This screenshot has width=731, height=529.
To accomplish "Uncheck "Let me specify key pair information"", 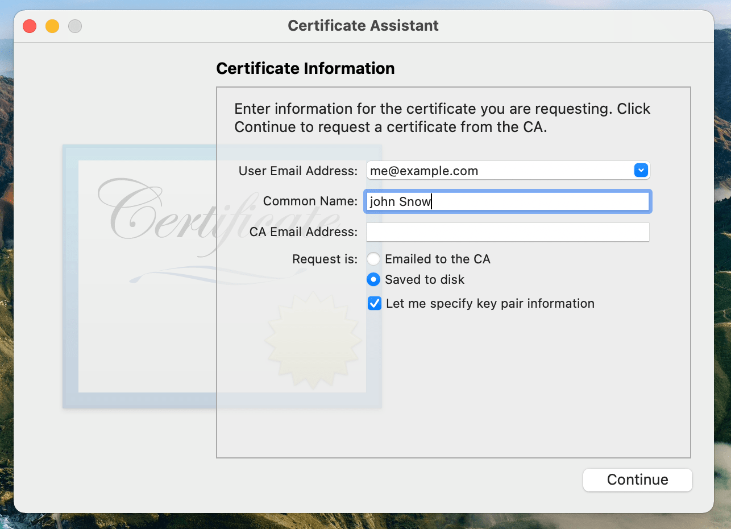I will [375, 304].
